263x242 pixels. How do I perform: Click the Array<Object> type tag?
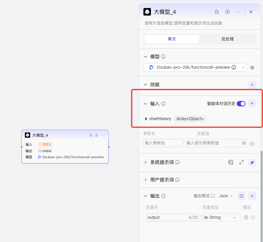[190, 119]
